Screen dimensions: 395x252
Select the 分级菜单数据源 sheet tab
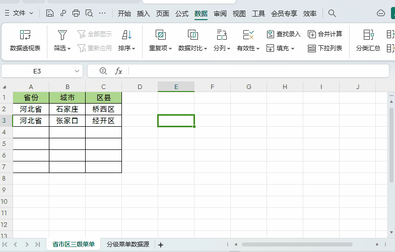pos(128,244)
